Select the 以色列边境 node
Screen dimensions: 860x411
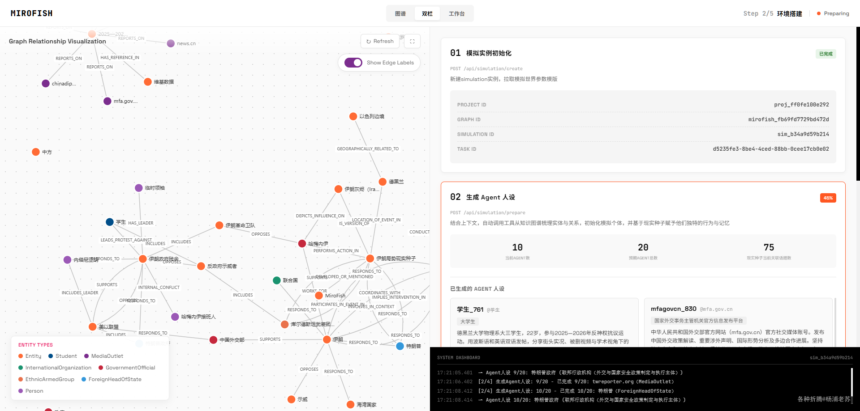tap(353, 116)
